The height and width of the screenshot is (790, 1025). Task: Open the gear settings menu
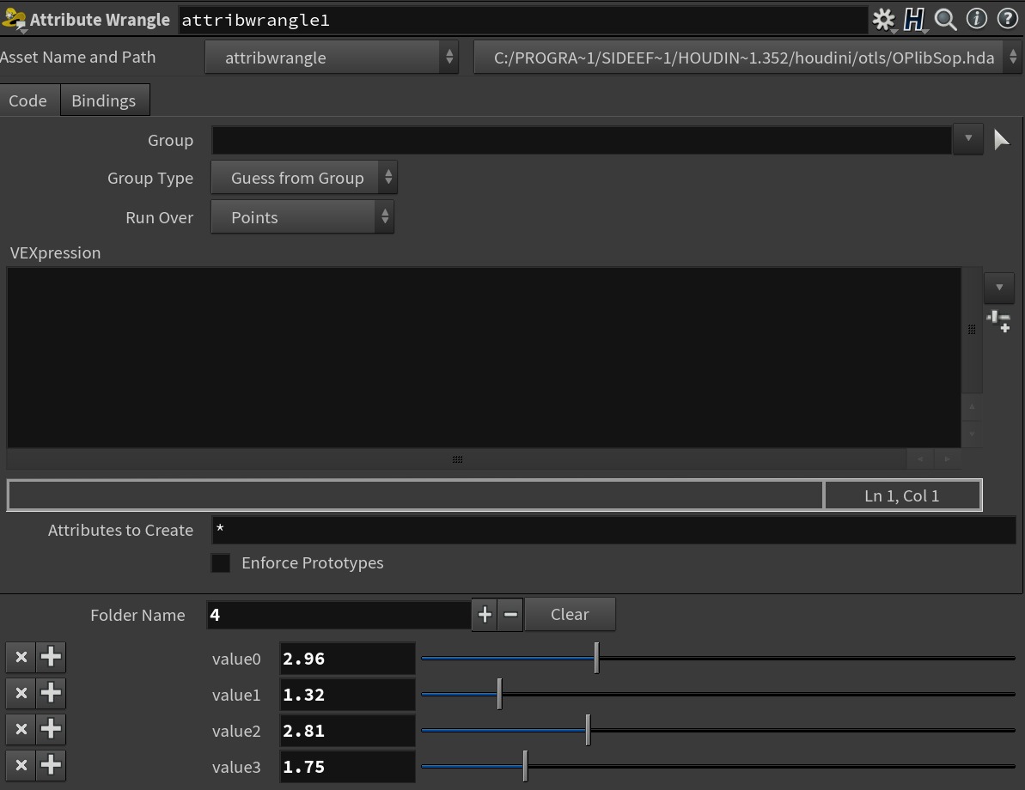(882, 20)
